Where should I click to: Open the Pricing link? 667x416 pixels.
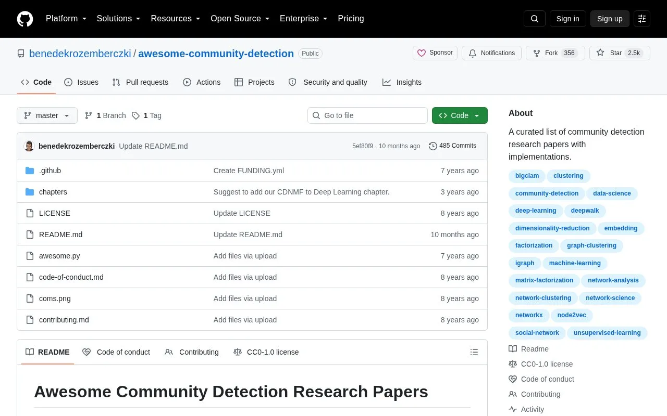[351, 19]
